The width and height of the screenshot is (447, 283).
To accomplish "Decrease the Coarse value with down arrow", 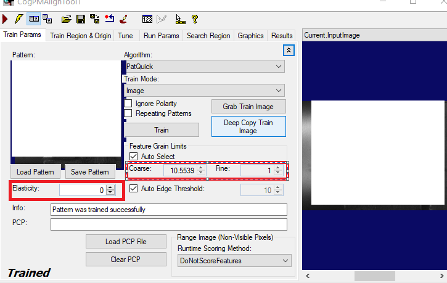I will click(201, 173).
